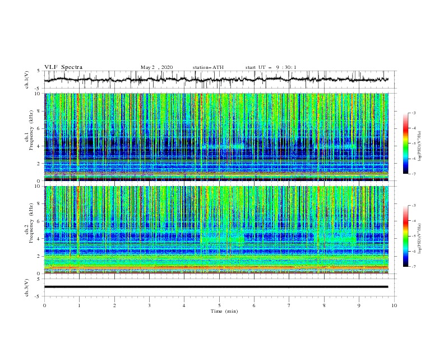Click time-axis tick label "4"
This screenshot has width=444, height=343.
184,305
